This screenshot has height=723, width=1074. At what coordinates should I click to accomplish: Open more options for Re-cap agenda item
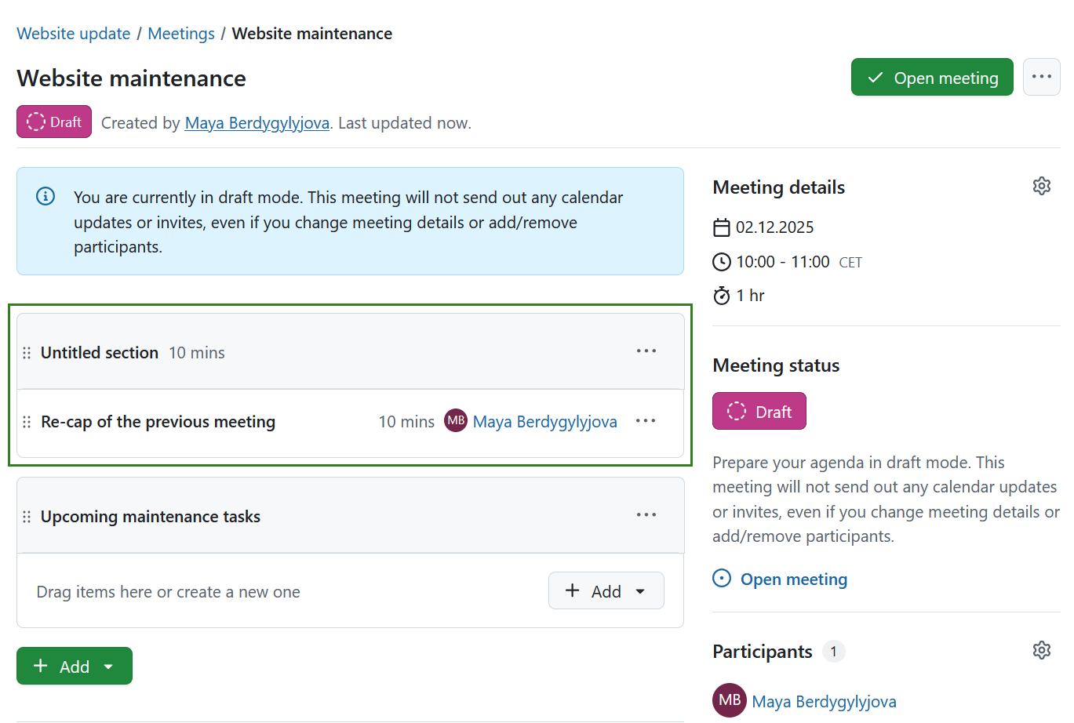coord(645,421)
